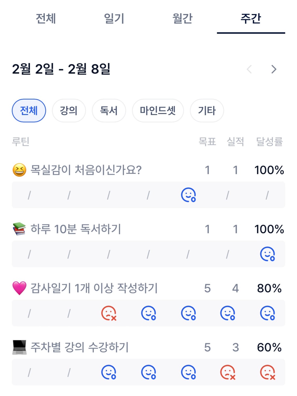
Task: Select the 마인드셋 category filter chip
Action: point(158,111)
